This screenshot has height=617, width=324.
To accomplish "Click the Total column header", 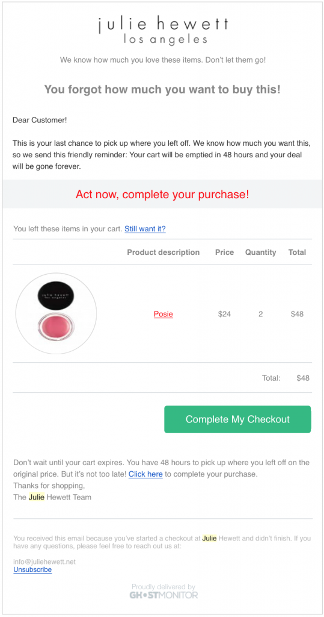I will pos(297,252).
